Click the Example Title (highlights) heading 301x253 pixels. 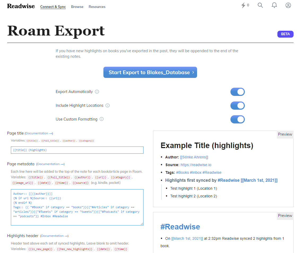pyautogui.click(x=207, y=146)
